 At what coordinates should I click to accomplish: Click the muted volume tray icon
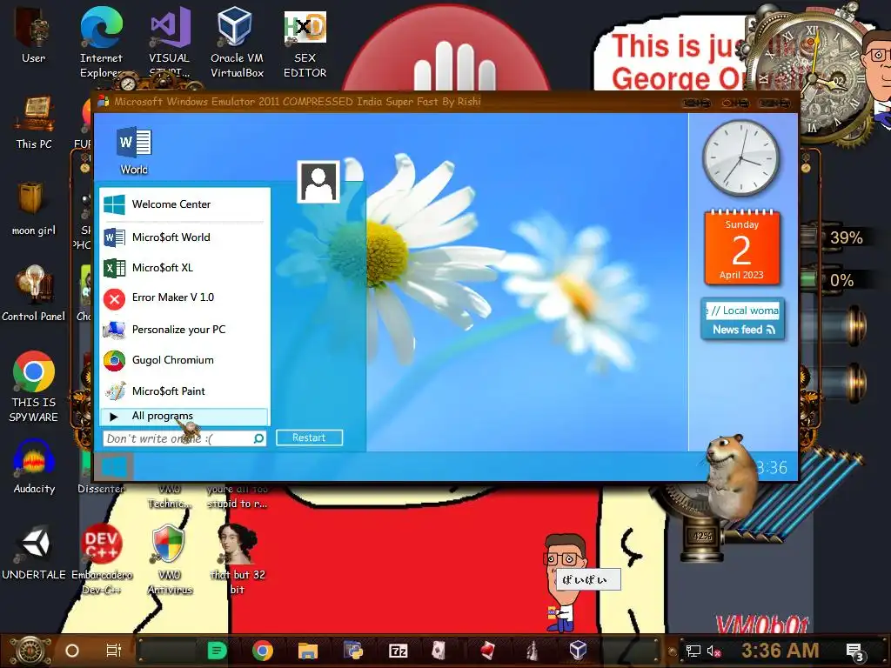tap(713, 651)
